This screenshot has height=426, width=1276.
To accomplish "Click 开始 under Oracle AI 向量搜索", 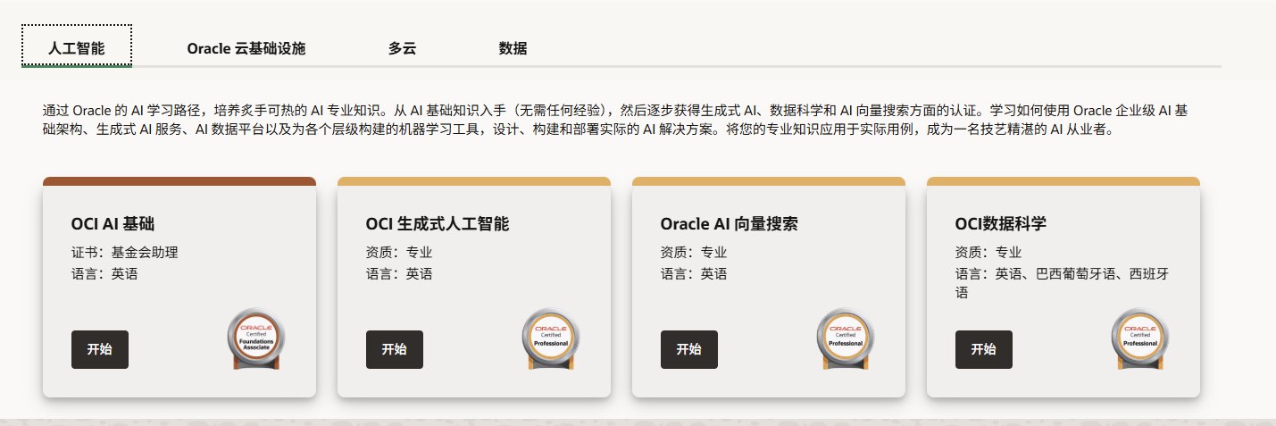I will [x=688, y=349].
